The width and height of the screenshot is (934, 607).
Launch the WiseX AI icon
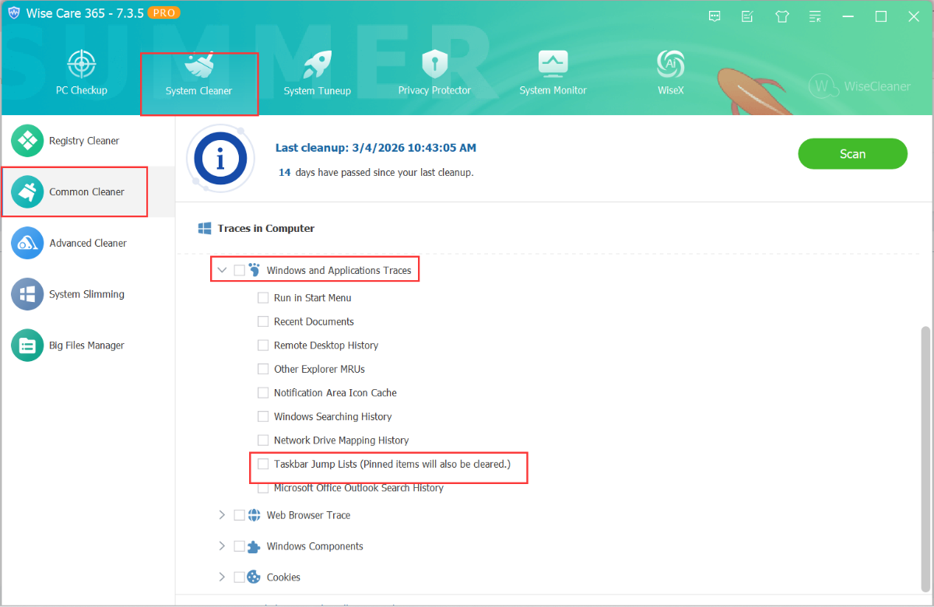click(669, 65)
